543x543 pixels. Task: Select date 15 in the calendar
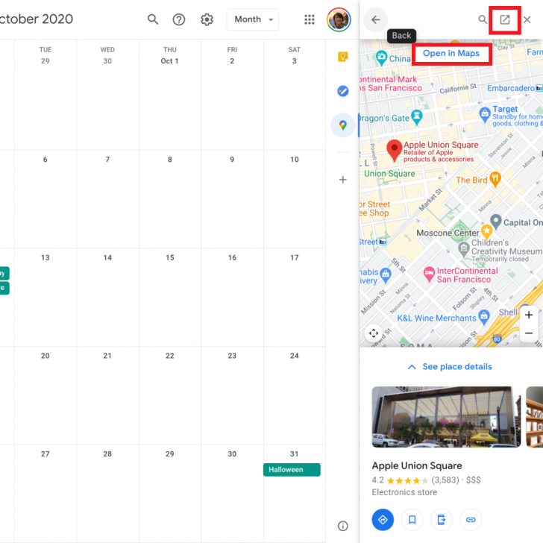[x=170, y=257]
